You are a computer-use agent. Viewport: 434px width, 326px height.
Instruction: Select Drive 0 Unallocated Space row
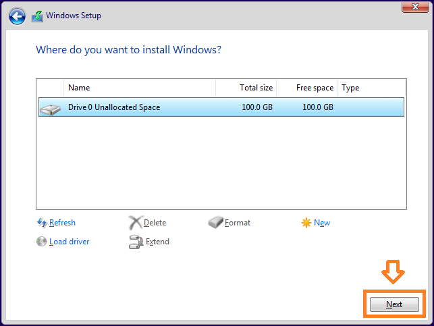(x=221, y=107)
